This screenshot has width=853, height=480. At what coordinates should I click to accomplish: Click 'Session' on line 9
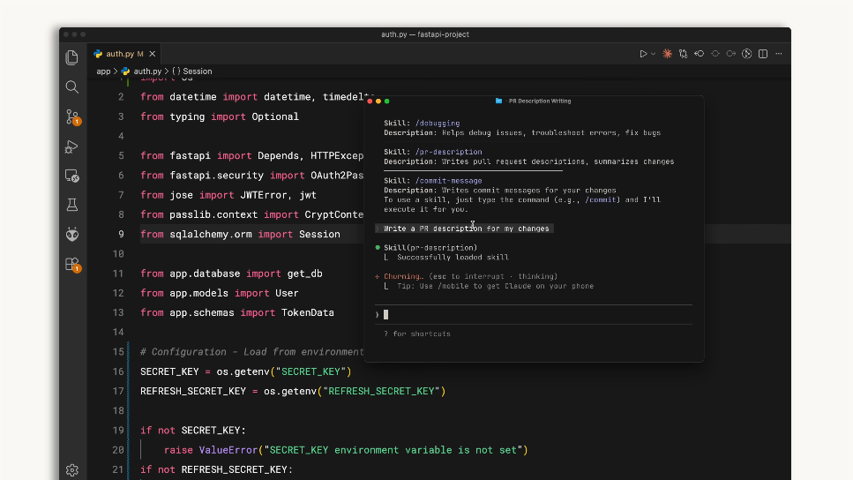click(319, 234)
